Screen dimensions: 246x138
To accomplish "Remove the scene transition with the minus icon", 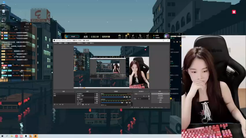I will click(x=146, y=96).
